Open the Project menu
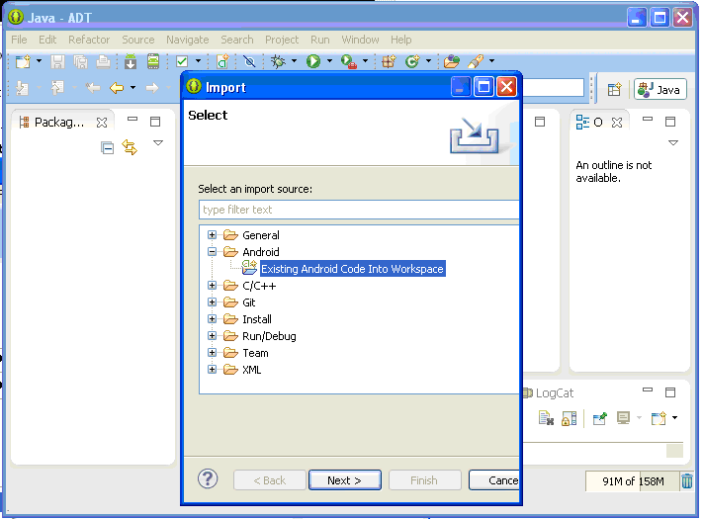This screenshot has height=519, width=703. coord(282,40)
